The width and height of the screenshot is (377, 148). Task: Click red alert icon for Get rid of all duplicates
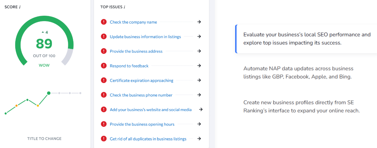104,139
